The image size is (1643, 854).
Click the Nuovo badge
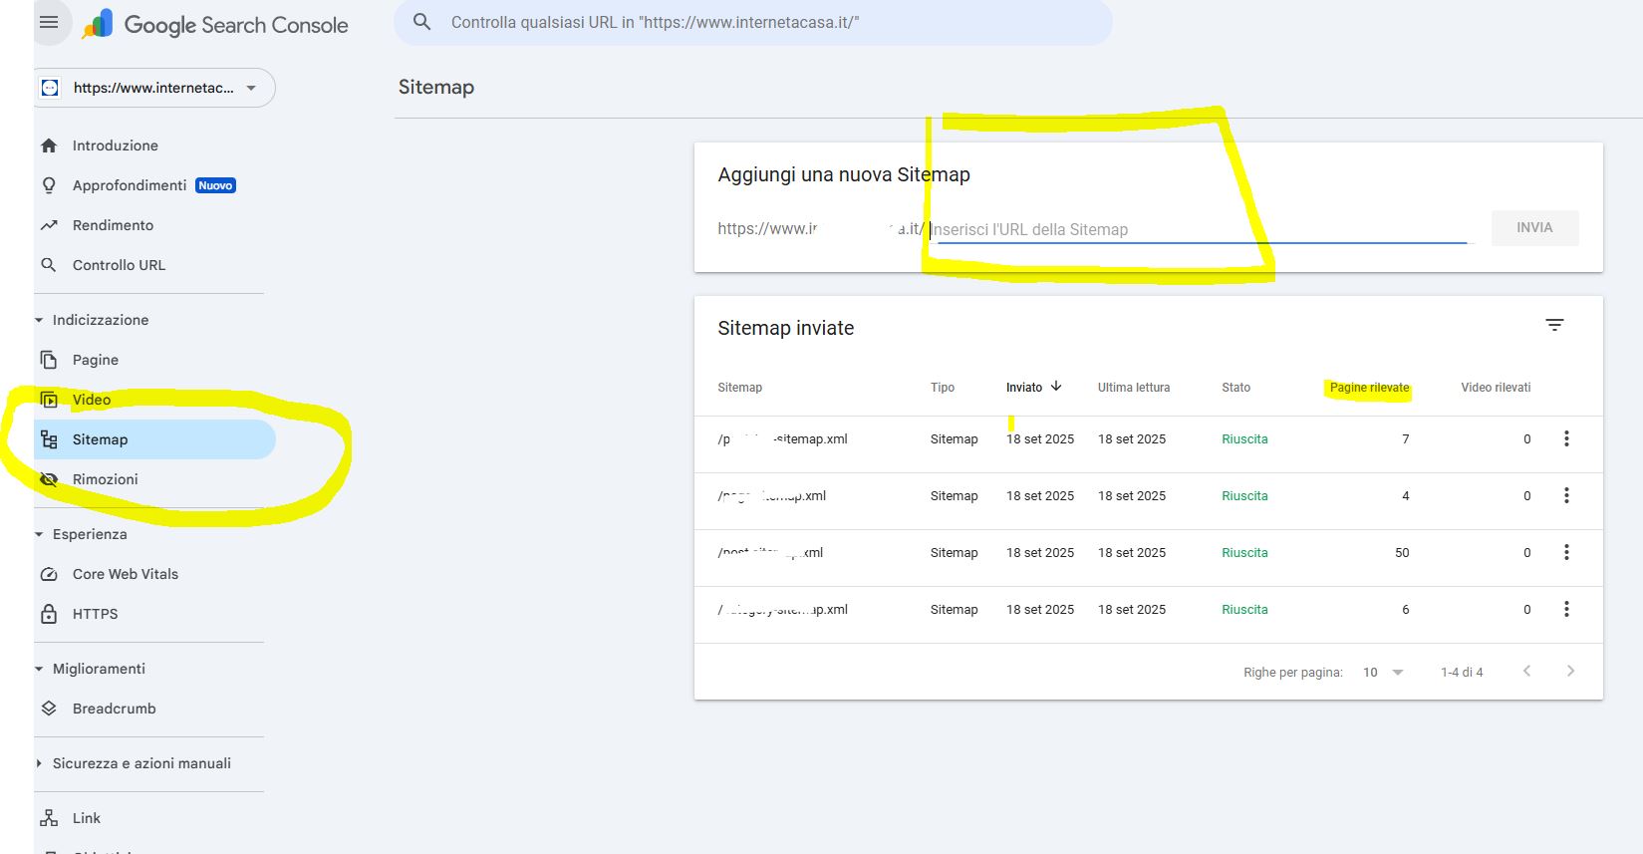[x=215, y=185]
